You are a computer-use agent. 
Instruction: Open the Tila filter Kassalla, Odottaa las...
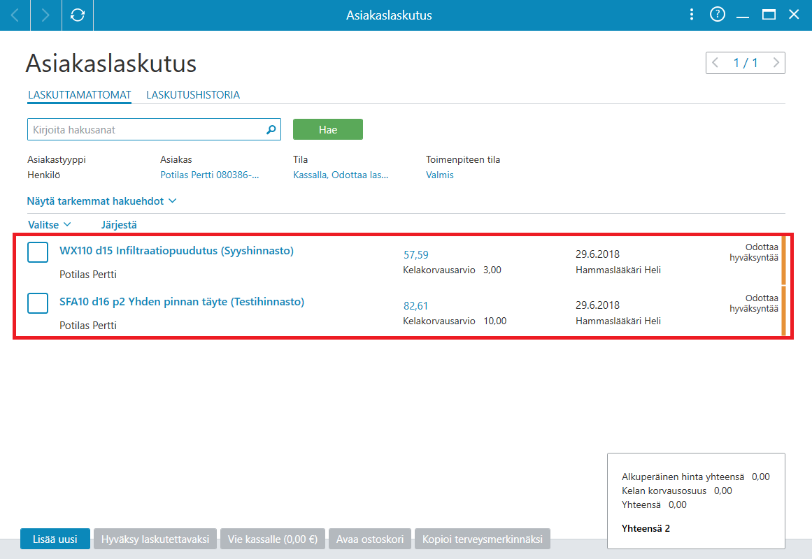[x=341, y=175]
